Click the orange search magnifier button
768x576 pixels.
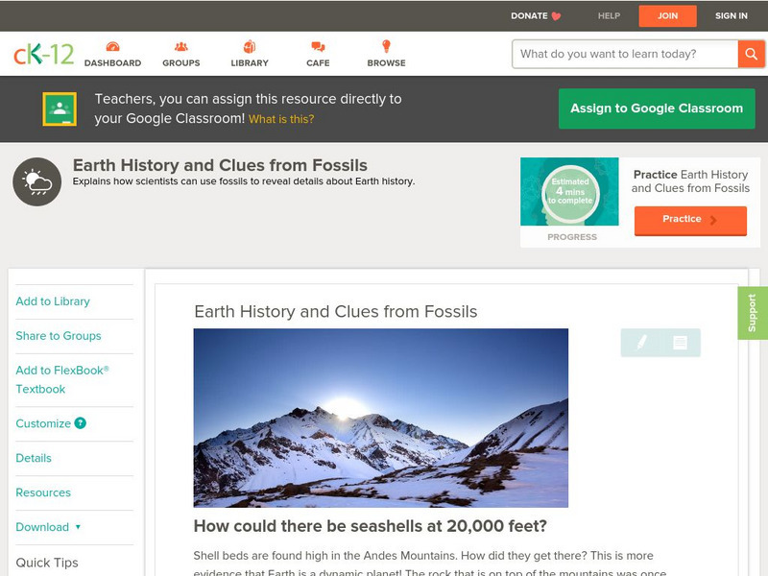pyautogui.click(x=751, y=54)
